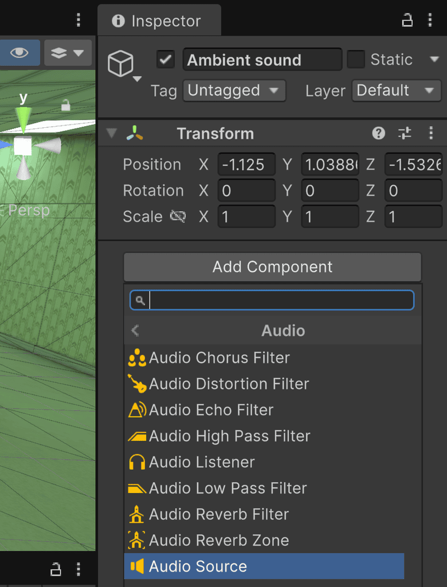Screen dimensions: 447x587
Task: Open the scene layers dropdown
Action: tap(68, 53)
